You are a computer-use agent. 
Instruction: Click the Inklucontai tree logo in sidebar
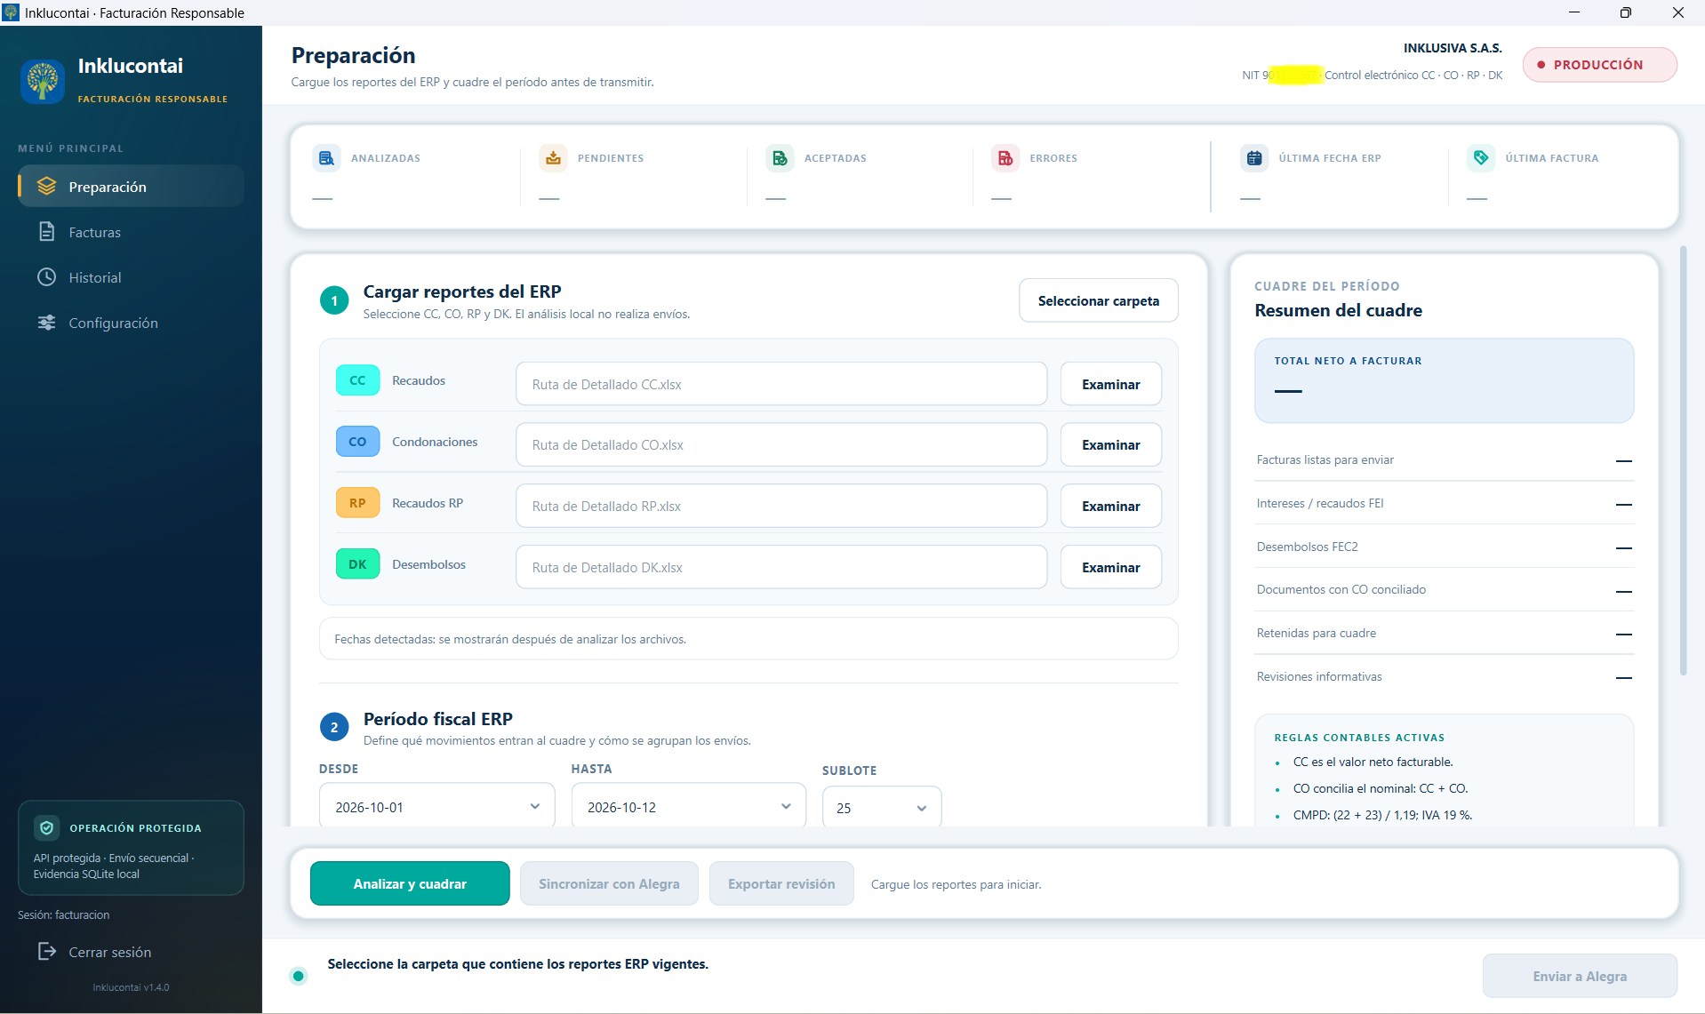pos(43,82)
